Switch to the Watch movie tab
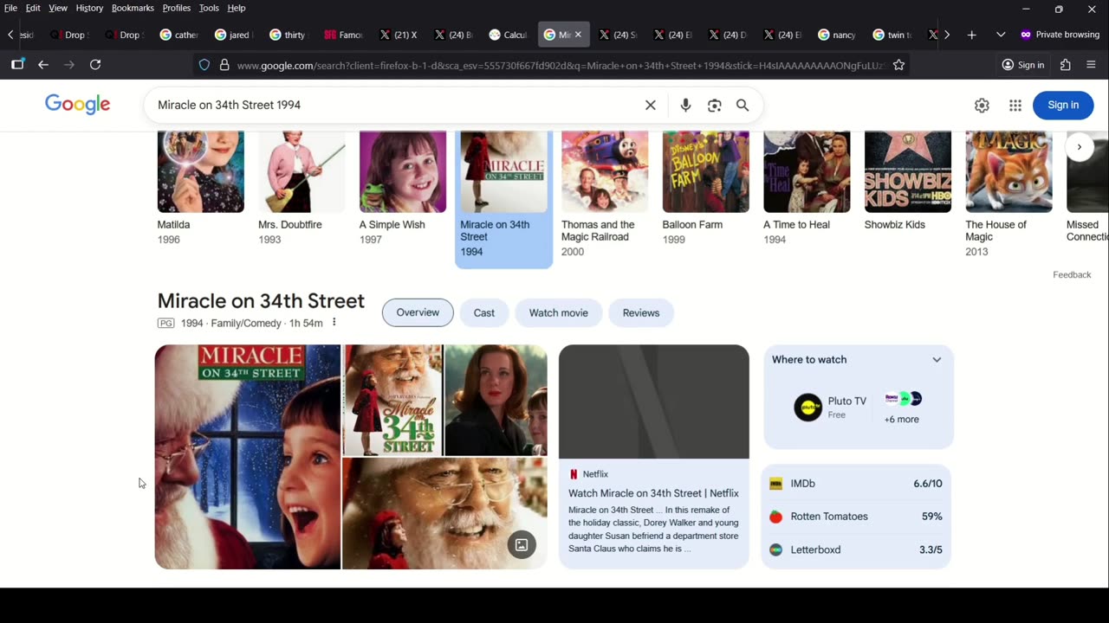This screenshot has height=623, width=1109. (559, 312)
